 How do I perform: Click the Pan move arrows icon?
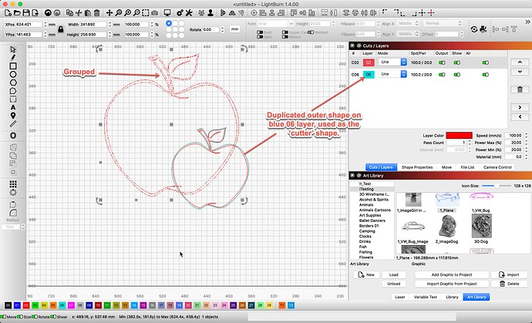coord(109,13)
